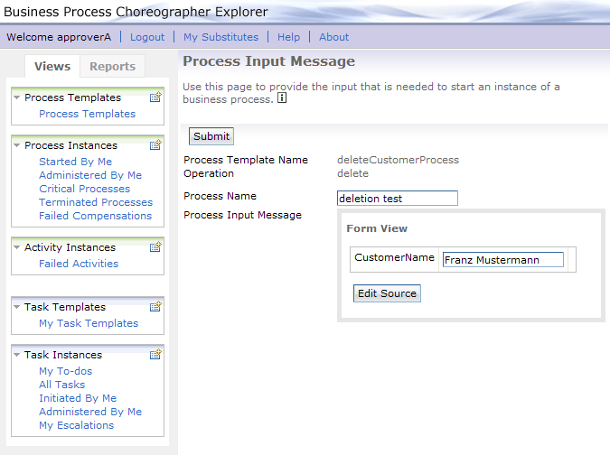This screenshot has width=610, height=455.
Task: Click the Process Instances customize icon
Action: click(155, 145)
